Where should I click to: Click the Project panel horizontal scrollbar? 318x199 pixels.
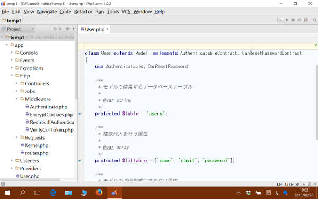point(30,180)
